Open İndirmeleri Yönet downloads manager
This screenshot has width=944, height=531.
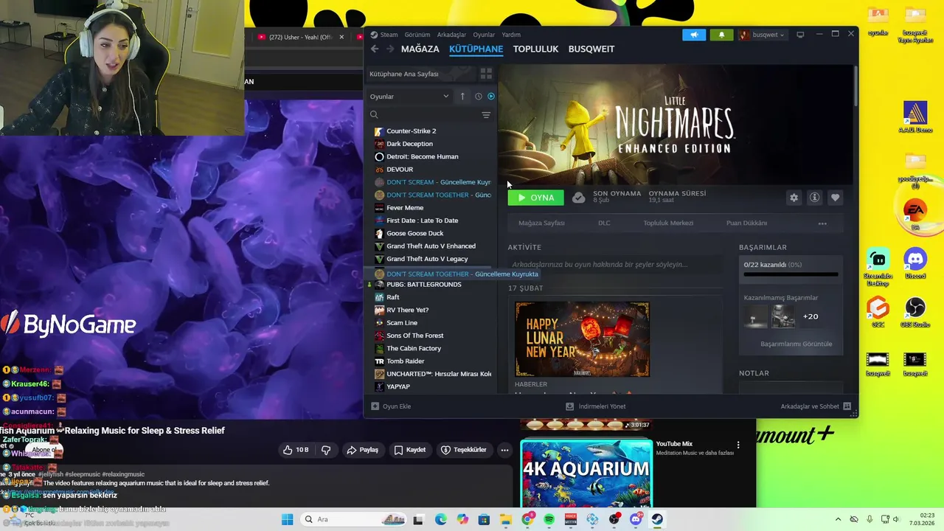pyautogui.click(x=595, y=406)
